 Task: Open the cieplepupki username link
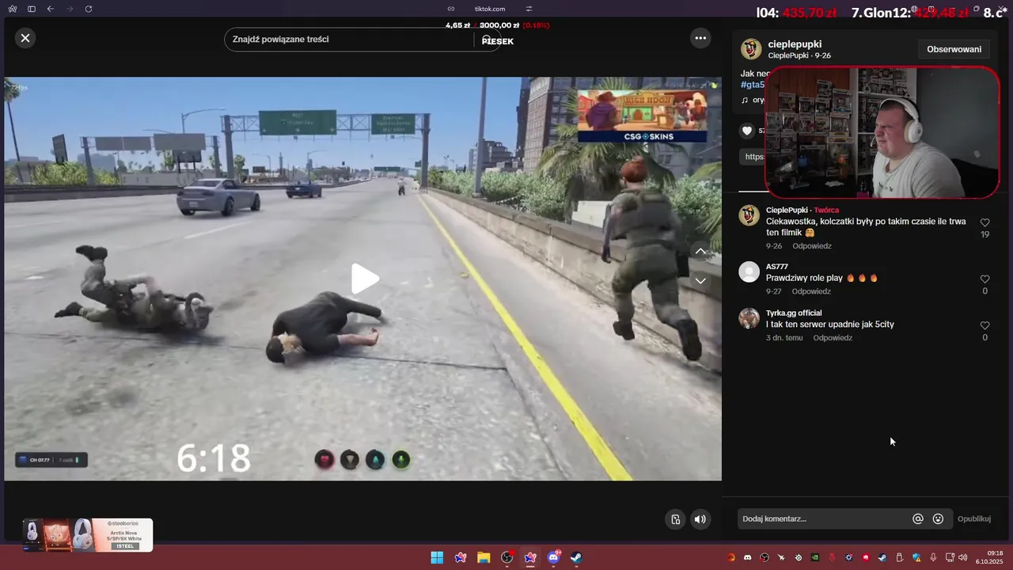795,44
